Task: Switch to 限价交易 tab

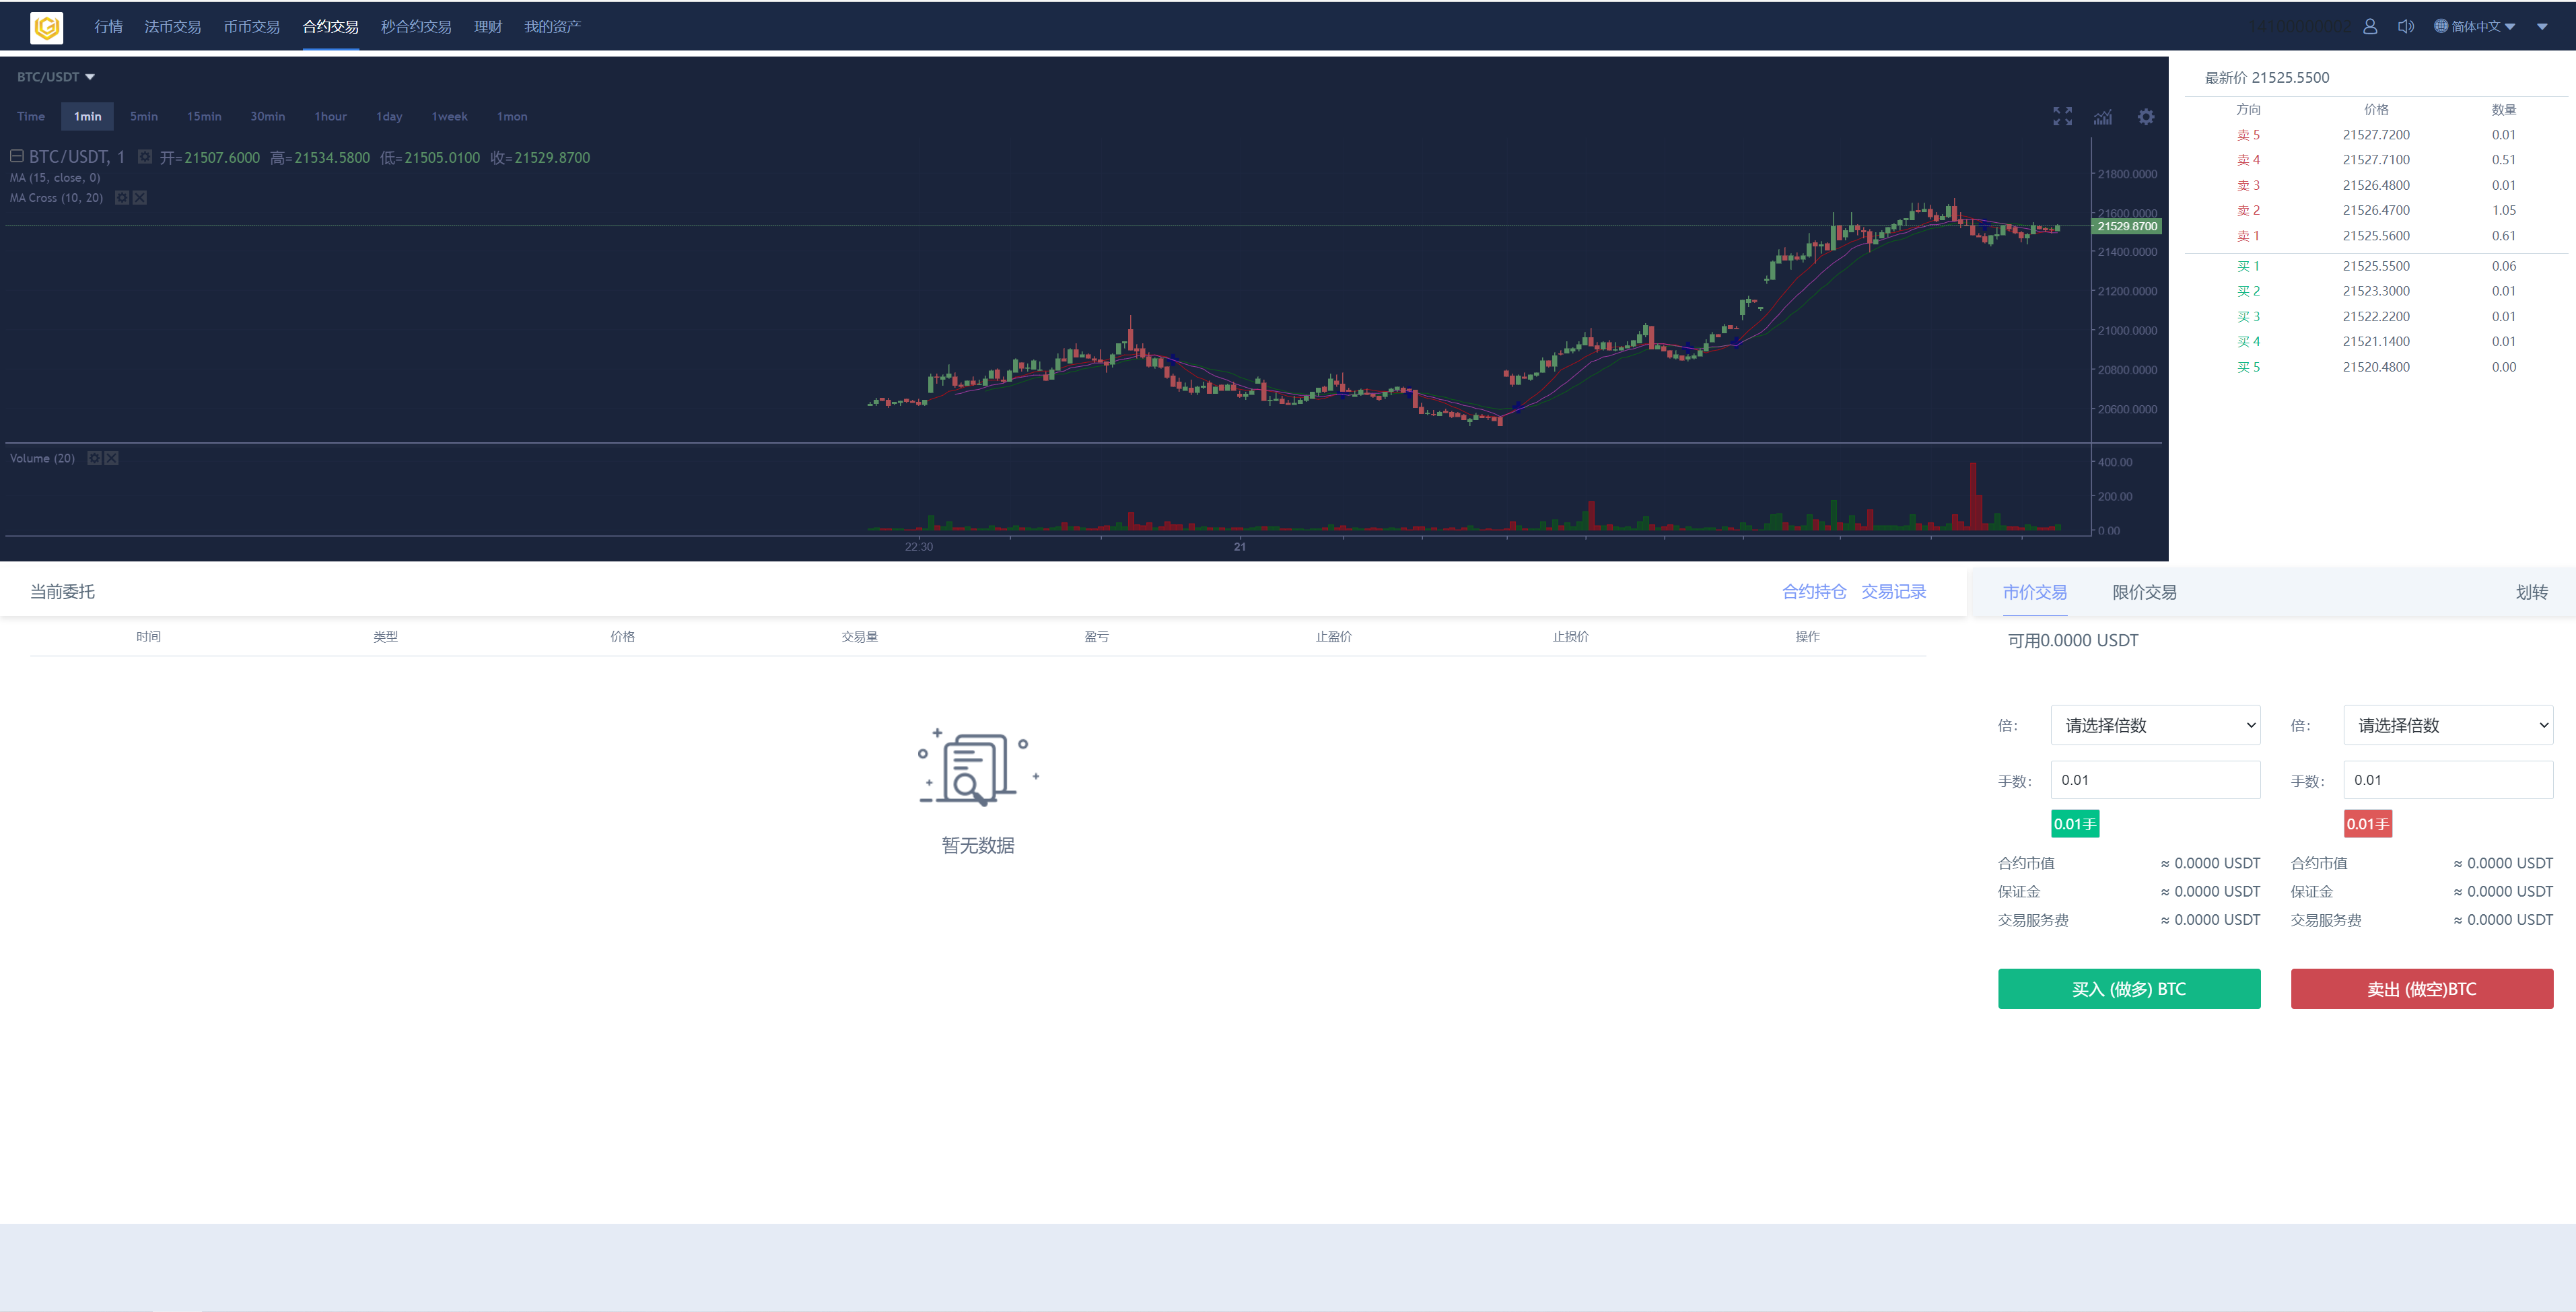Action: [x=2145, y=591]
